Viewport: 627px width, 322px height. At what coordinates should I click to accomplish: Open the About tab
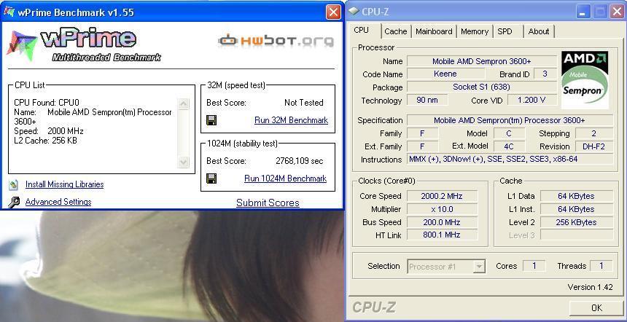(x=539, y=31)
